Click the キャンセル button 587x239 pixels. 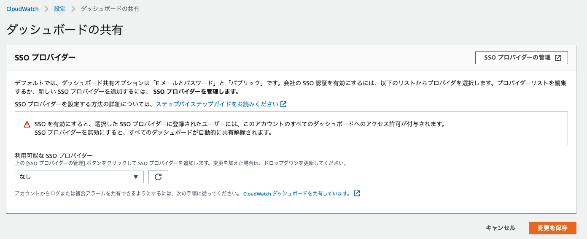coord(501,228)
